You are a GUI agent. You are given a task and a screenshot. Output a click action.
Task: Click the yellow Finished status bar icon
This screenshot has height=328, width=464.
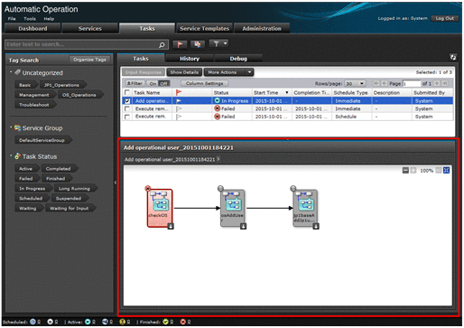point(165,322)
